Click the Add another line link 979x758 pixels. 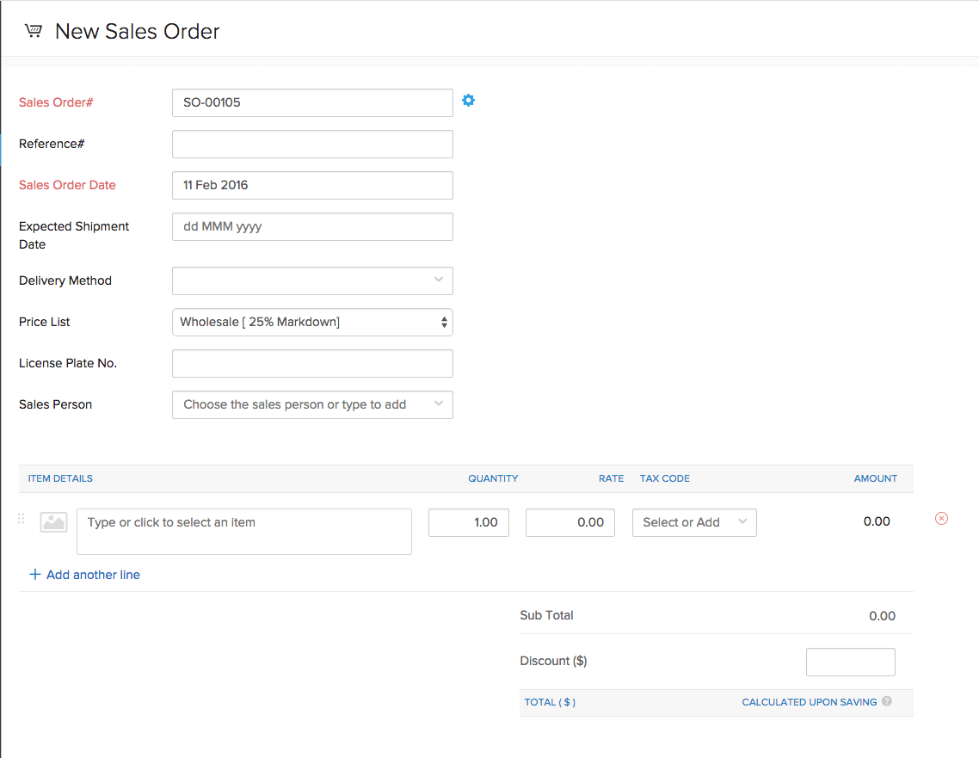point(92,575)
